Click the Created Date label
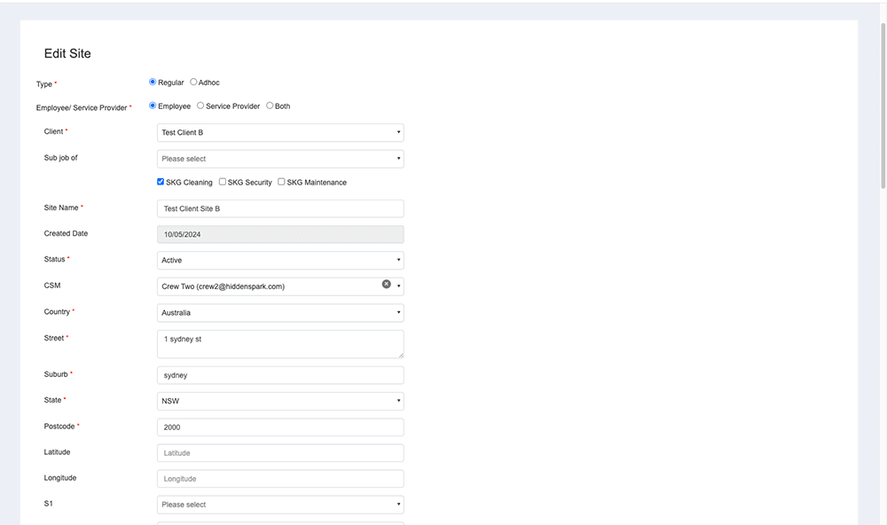 coord(66,233)
